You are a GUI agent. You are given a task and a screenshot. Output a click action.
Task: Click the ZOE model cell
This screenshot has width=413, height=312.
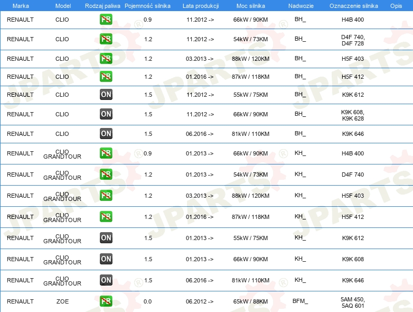pos(62,301)
